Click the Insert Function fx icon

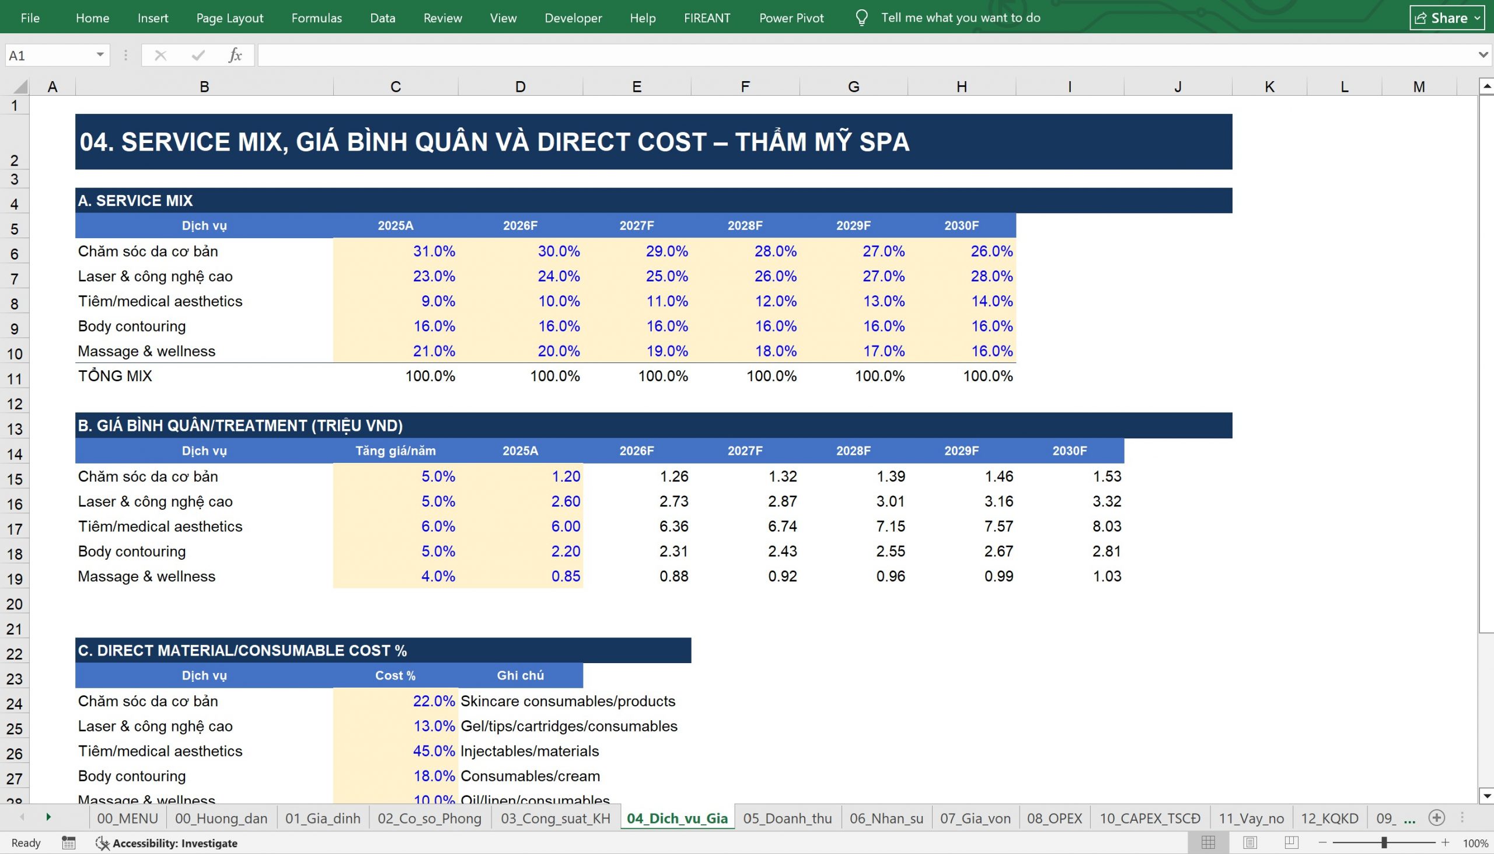coord(235,55)
